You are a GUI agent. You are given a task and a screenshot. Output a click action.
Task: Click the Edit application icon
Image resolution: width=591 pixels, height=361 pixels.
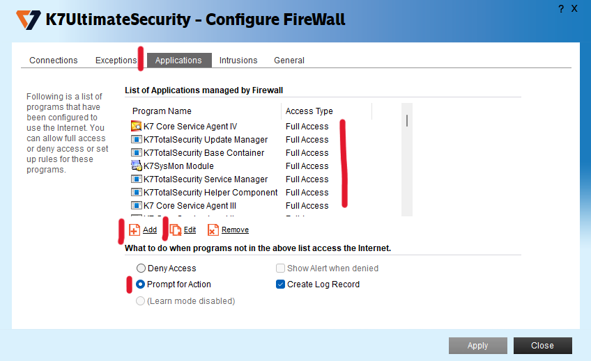pos(176,230)
